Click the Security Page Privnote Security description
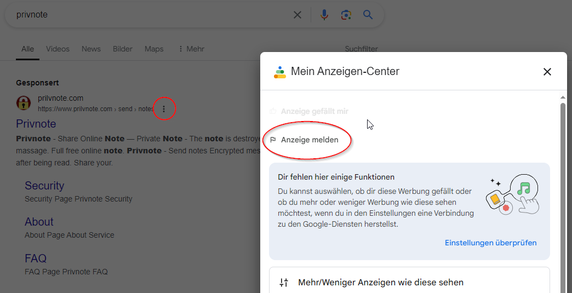The width and height of the screenshot is (572, 293). point(78,199)
